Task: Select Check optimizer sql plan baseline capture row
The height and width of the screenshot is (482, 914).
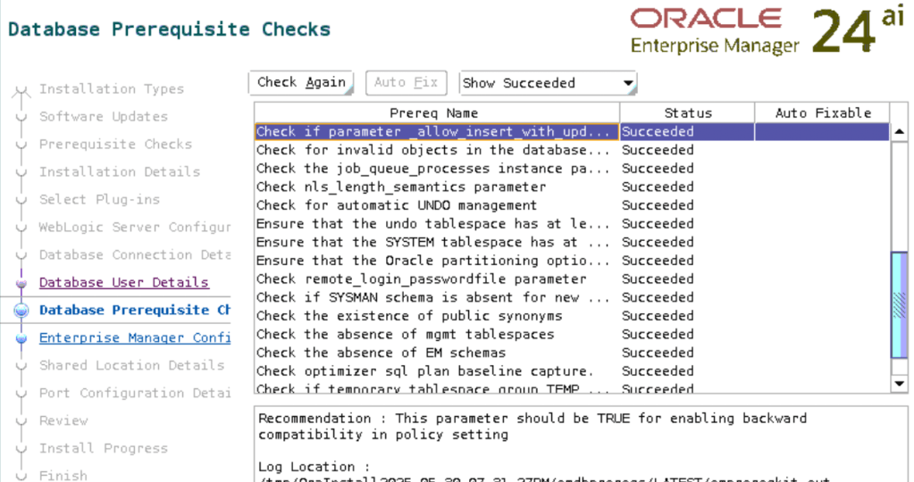Action: click(x=424, y=371)
